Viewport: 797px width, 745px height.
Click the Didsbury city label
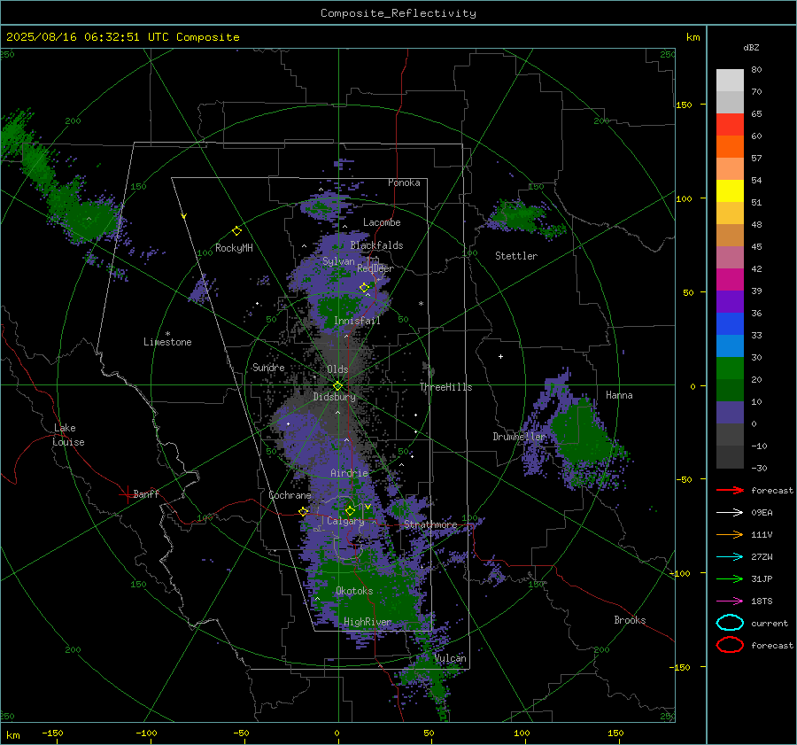(x=334, y=397)
